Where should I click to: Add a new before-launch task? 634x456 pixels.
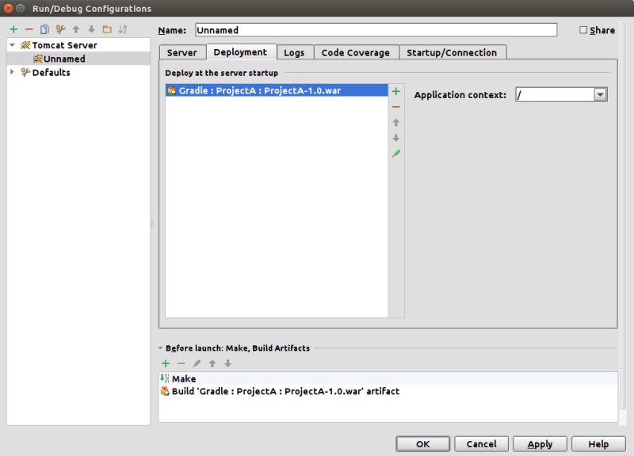(x=166, y=363)
